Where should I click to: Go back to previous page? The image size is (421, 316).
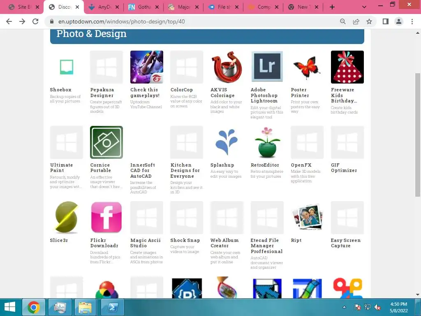[x=9, y=21]
